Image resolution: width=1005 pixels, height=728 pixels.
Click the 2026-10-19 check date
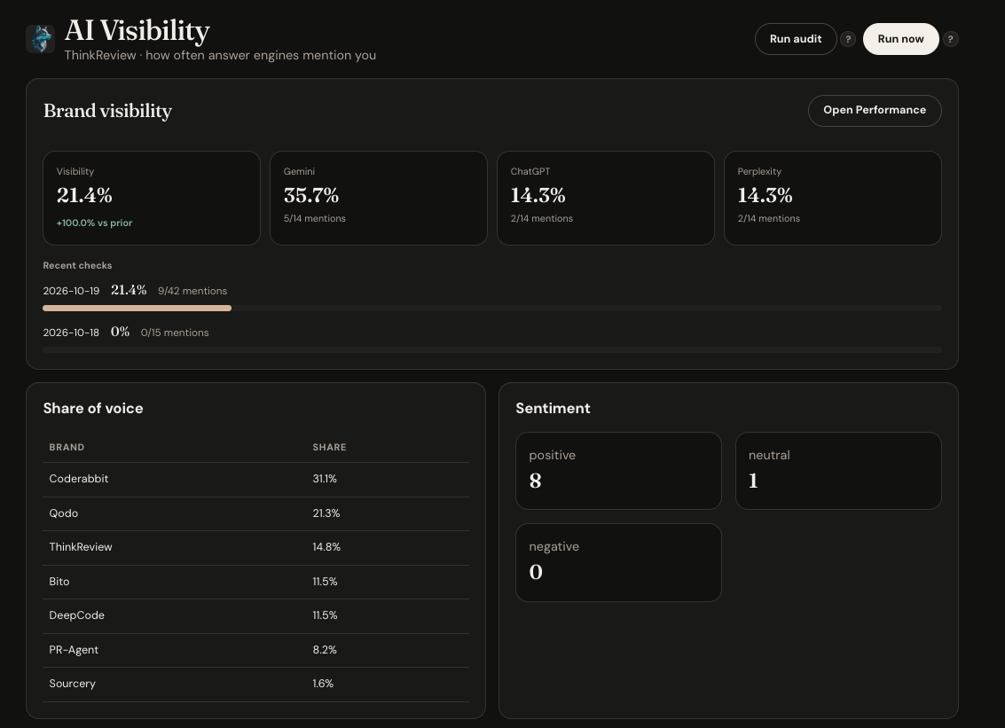point(71,291)
